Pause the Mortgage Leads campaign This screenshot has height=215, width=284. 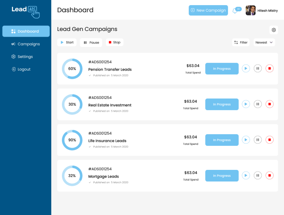tap(258, 175)
